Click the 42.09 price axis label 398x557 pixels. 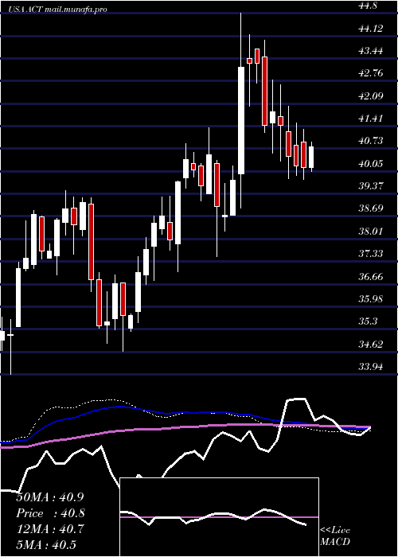(371, 96)
